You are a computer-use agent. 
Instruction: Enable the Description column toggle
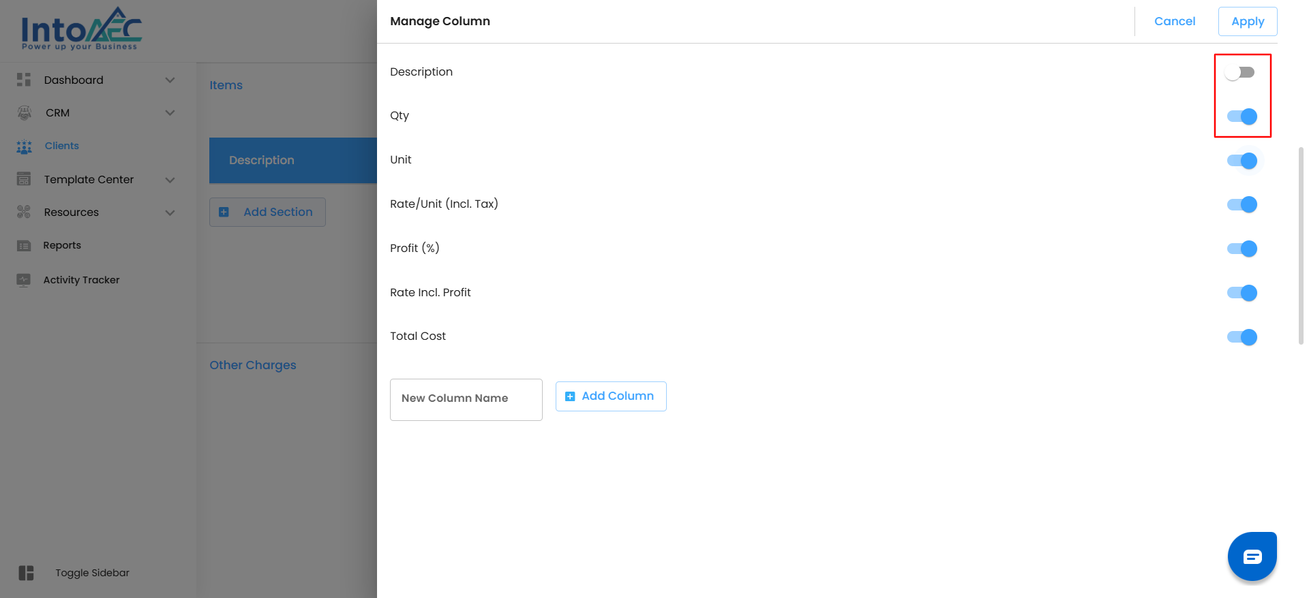pos(1240,72)
